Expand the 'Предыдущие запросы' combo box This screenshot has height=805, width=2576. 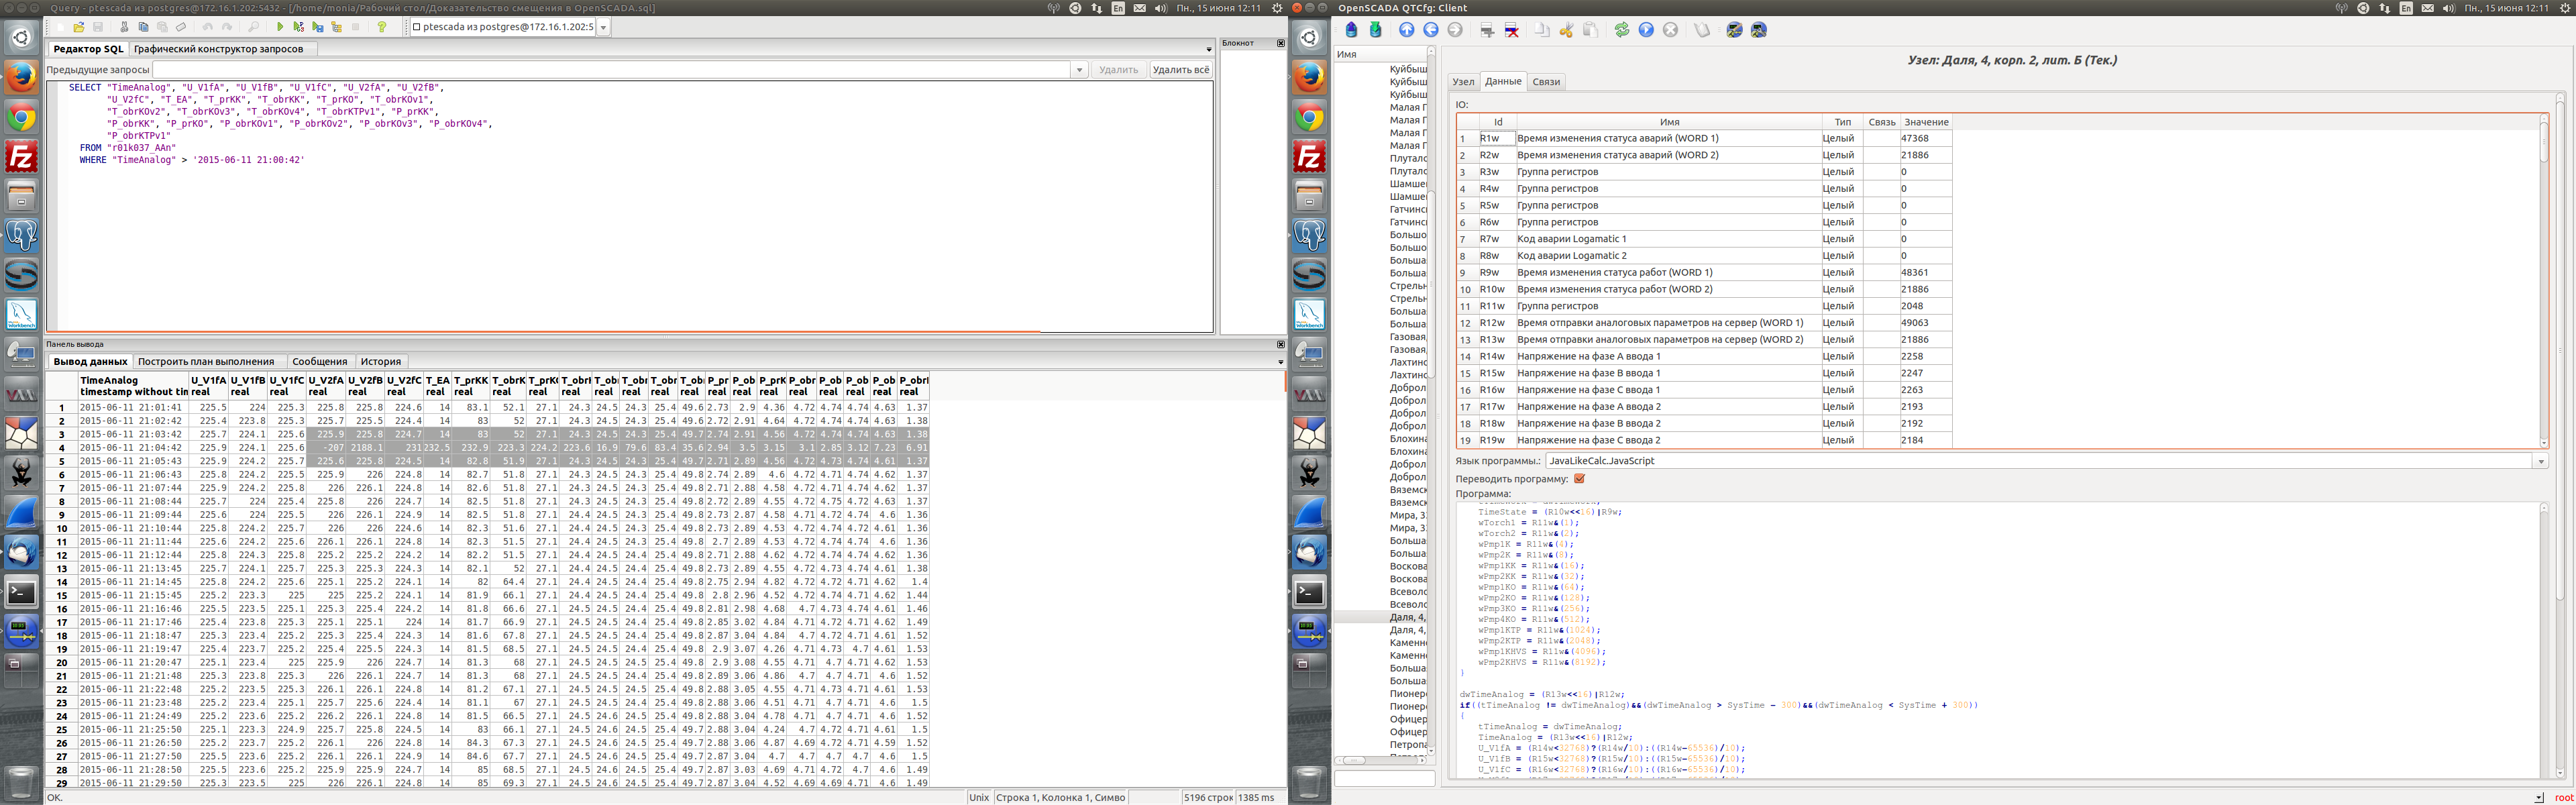1079,70
